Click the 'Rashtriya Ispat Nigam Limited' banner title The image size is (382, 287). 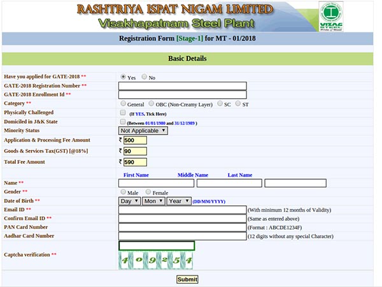[x=175, y=10]
